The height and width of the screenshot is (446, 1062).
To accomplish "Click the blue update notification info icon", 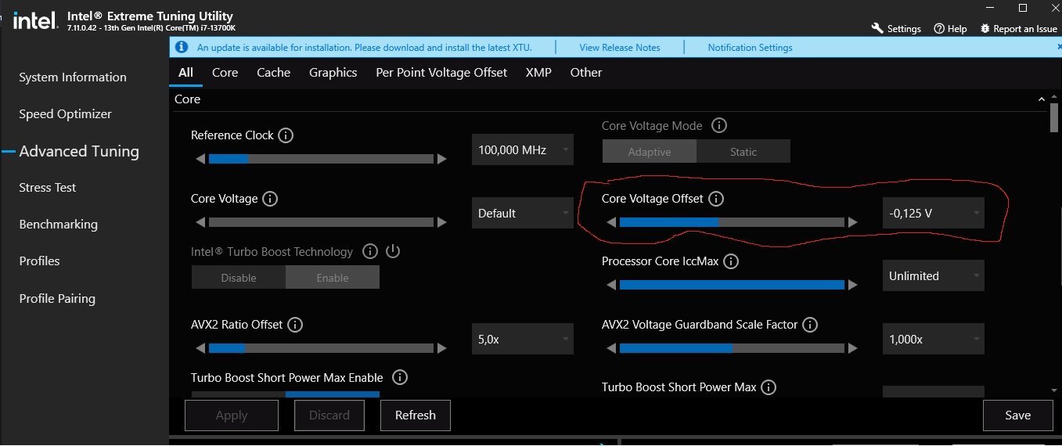I will pos(182,48).
